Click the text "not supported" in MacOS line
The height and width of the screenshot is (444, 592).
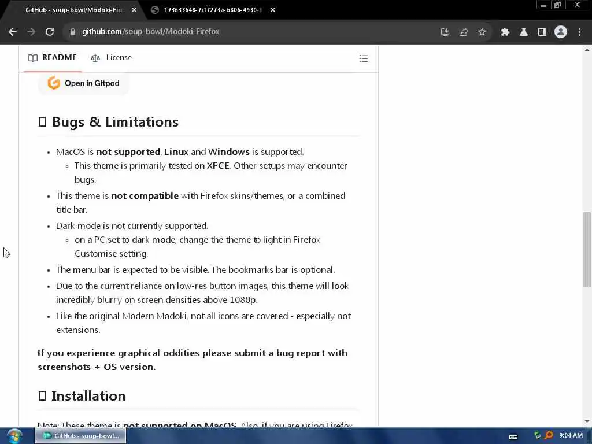coord(128,152)
